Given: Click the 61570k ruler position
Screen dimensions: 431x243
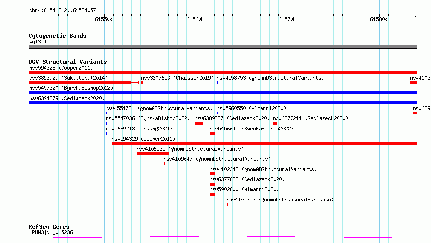Looking at the screenshot, I should pyautogui.click(x=287, y=19).
